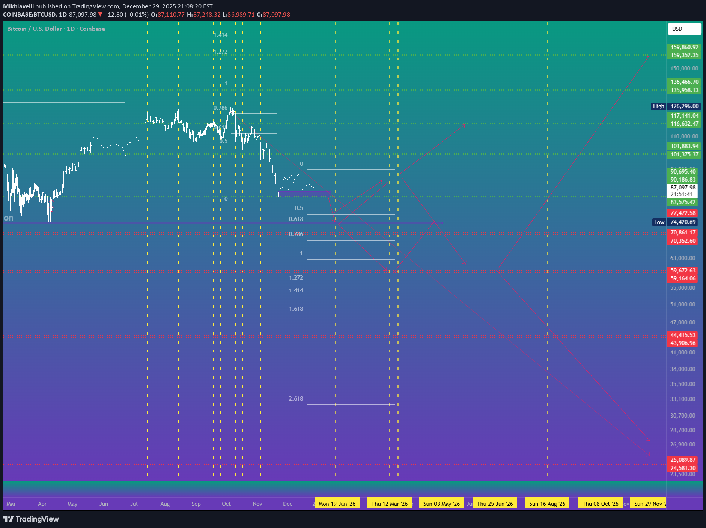
Task: Click the TradingView logo in the footer
Action: [x=31, y=519]
